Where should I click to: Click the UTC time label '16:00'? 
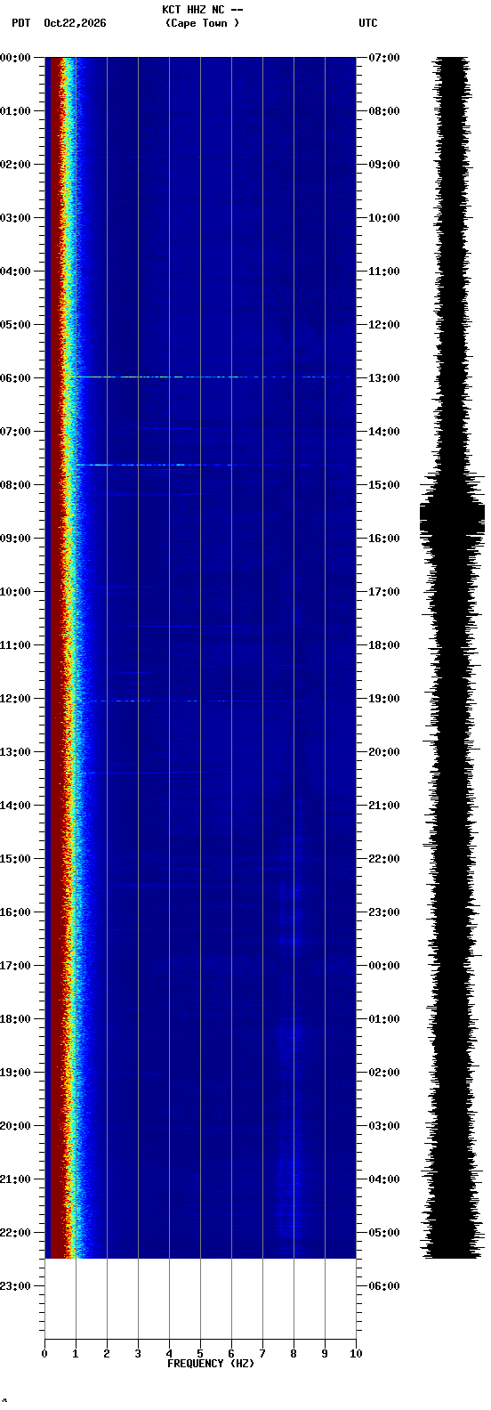click(384, 539)
